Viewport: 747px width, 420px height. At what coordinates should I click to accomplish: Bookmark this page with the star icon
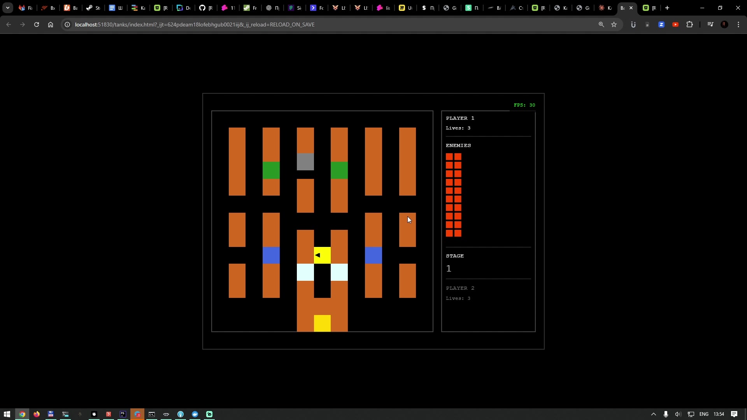click(x=614, y=24)
